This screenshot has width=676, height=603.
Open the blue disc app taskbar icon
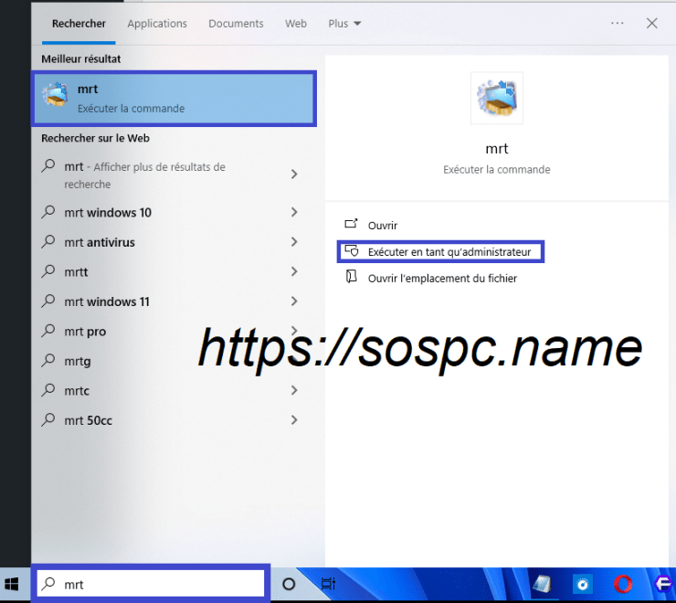(583, 585)
